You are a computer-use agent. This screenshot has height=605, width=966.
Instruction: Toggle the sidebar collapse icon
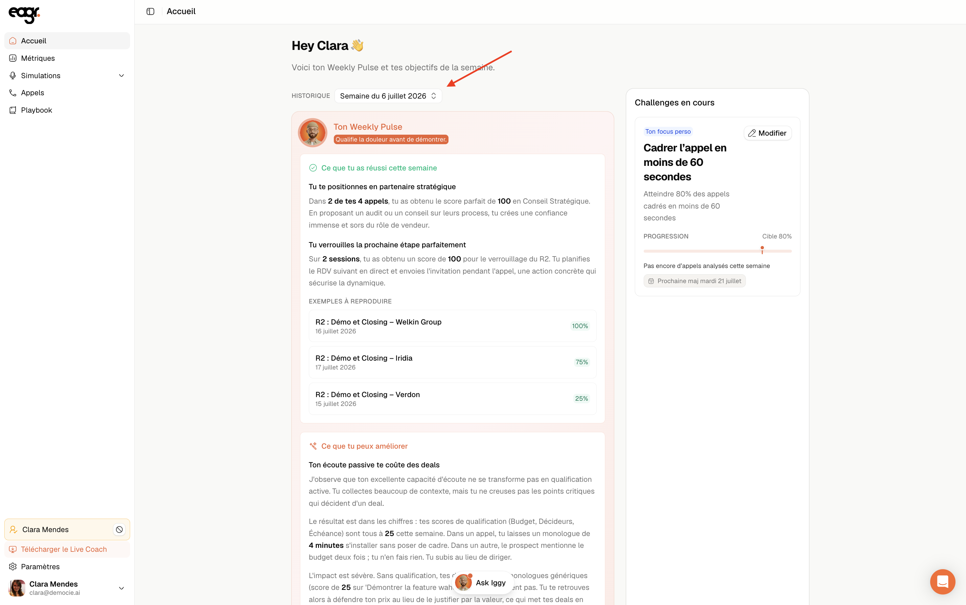(150, 11)
